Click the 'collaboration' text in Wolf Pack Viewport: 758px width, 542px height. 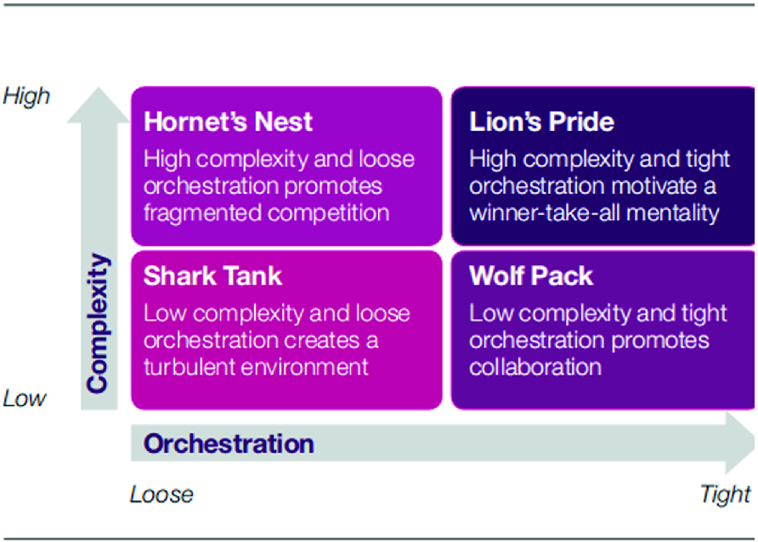(x=535, y=367)
